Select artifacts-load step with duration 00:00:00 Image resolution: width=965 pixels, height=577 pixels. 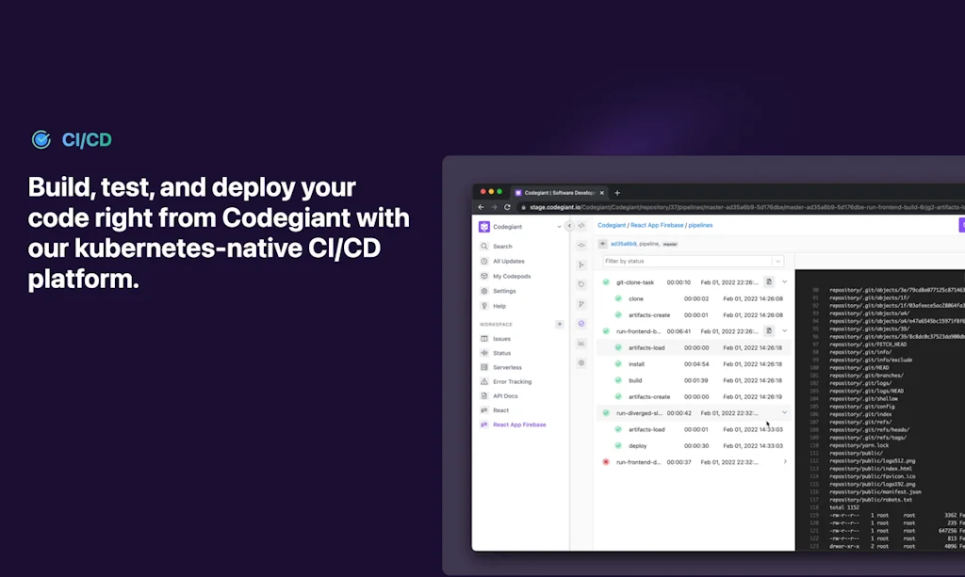(x=694, y=347)
